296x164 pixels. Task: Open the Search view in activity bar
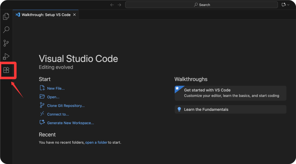pyautogui.click(x=6, y=30)
